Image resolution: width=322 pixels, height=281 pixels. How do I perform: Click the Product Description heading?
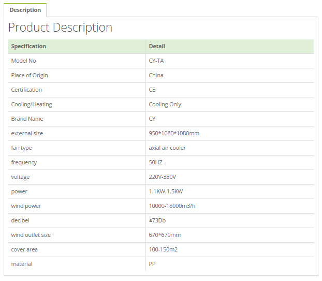[61, 27]
